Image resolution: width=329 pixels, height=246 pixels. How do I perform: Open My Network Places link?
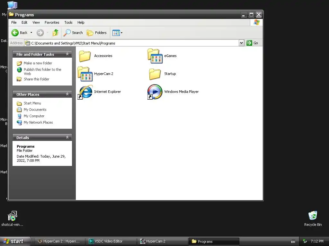pyautogui.click(x=38, y=122)
